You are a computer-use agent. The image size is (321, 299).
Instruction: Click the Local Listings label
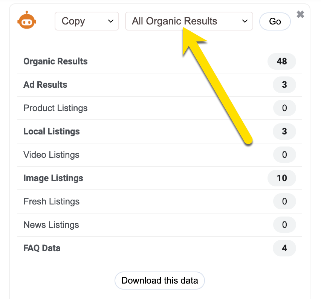pyautogui.click(x=51, y=131)
